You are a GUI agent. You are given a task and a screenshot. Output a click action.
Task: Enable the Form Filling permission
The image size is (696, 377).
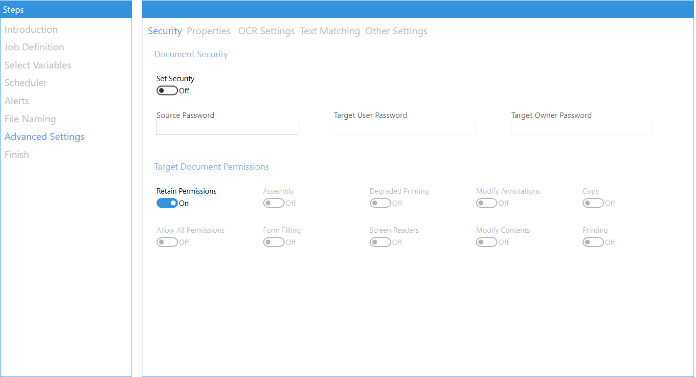pyautogui.click(x=274, y=242)
